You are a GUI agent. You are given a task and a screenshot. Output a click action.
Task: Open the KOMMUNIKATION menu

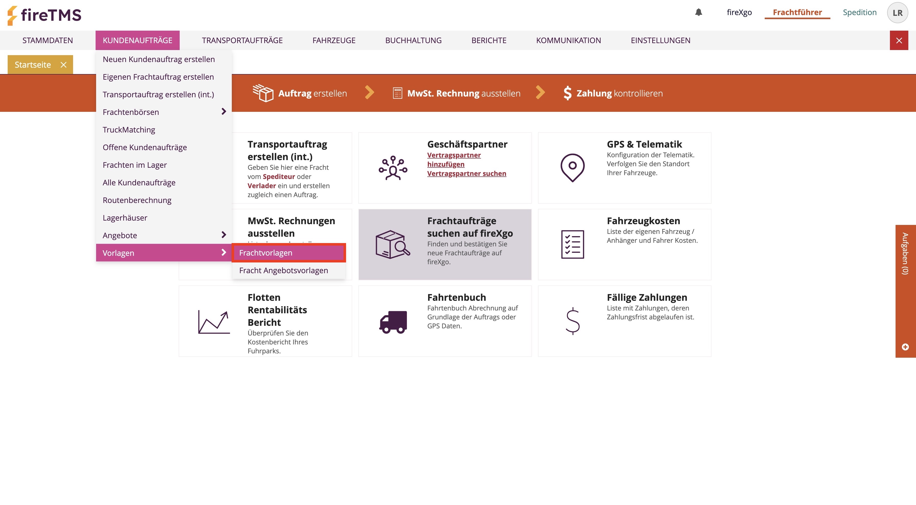point(568,41)
